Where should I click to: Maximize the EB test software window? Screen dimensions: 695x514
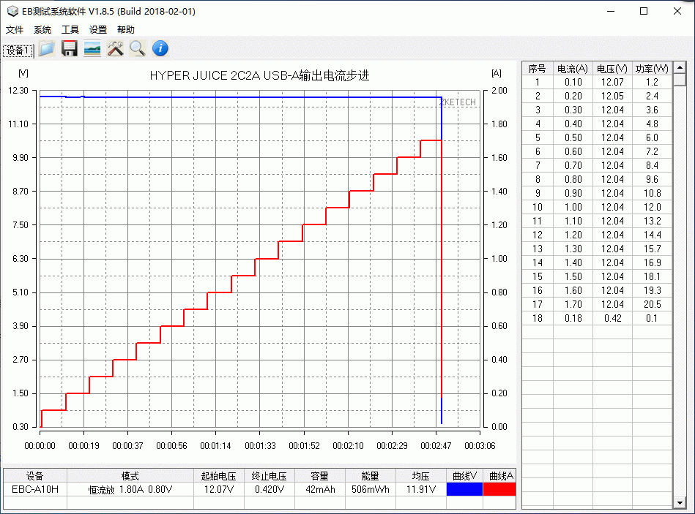(644, 11)
